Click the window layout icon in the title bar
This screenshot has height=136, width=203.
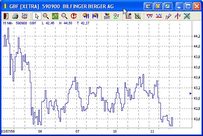tap(148, 6)
